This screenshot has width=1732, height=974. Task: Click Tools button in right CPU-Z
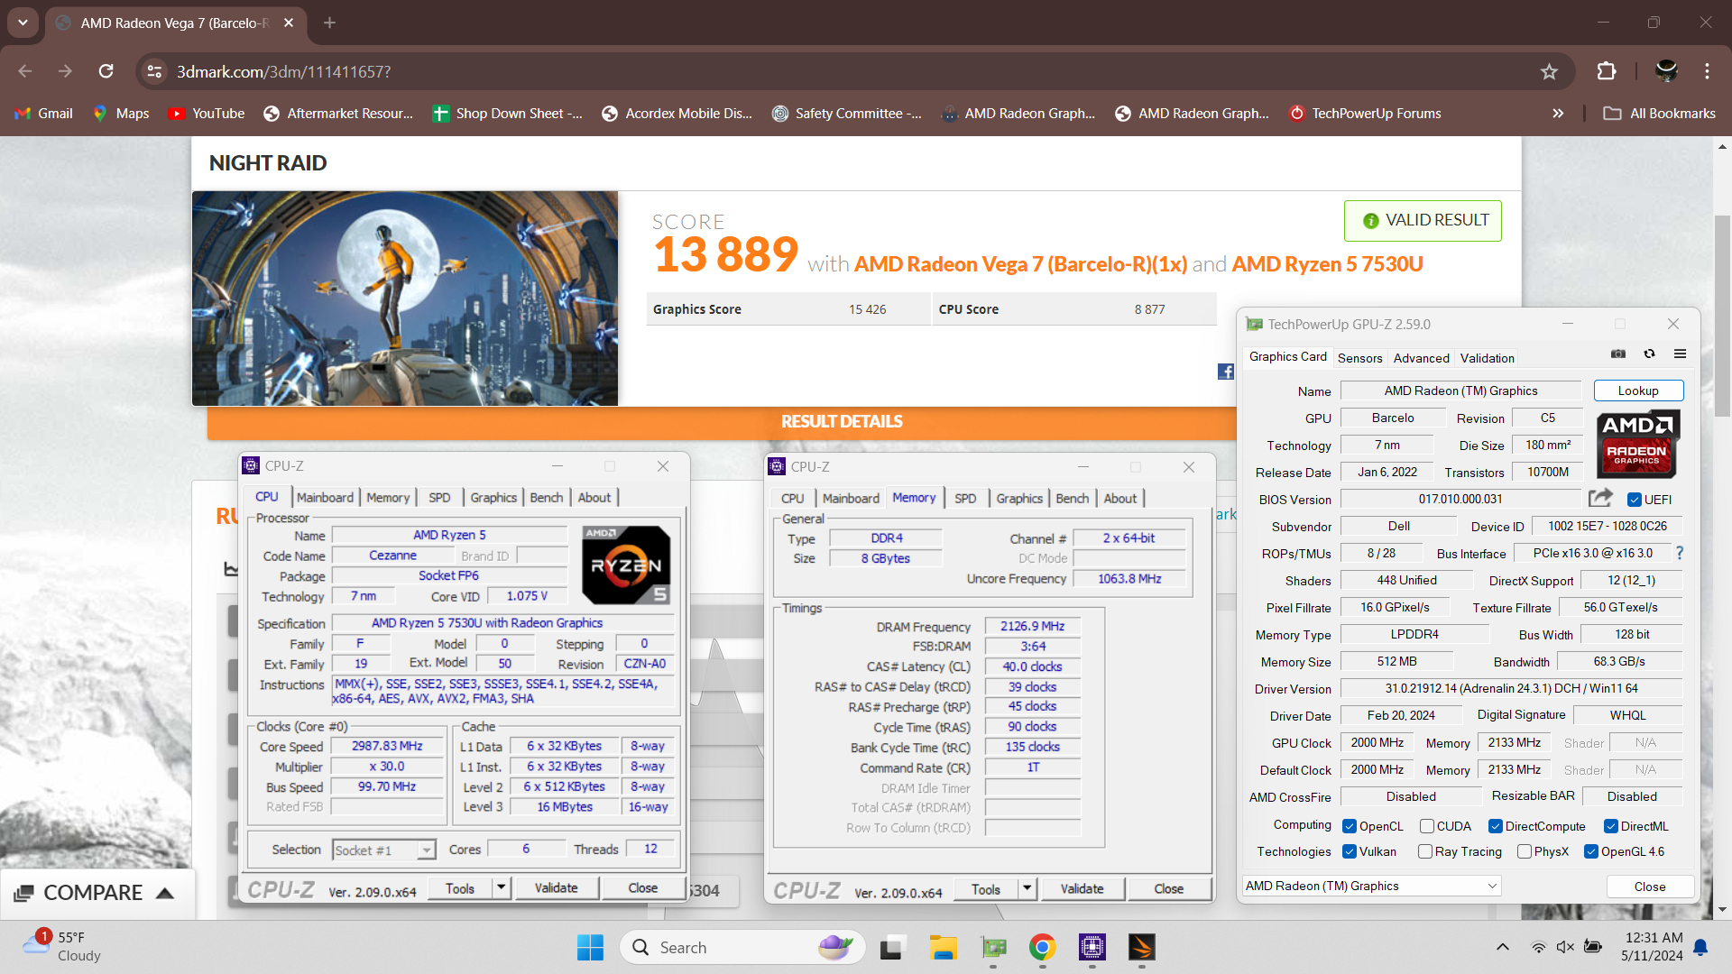pos(985,888)
